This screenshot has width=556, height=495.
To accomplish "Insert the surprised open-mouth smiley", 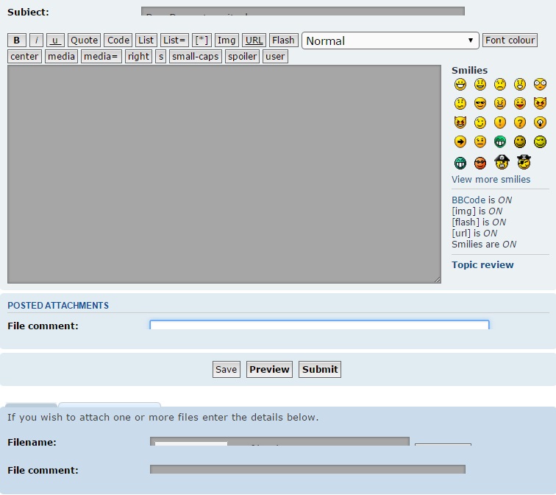I will pos(520,85).
